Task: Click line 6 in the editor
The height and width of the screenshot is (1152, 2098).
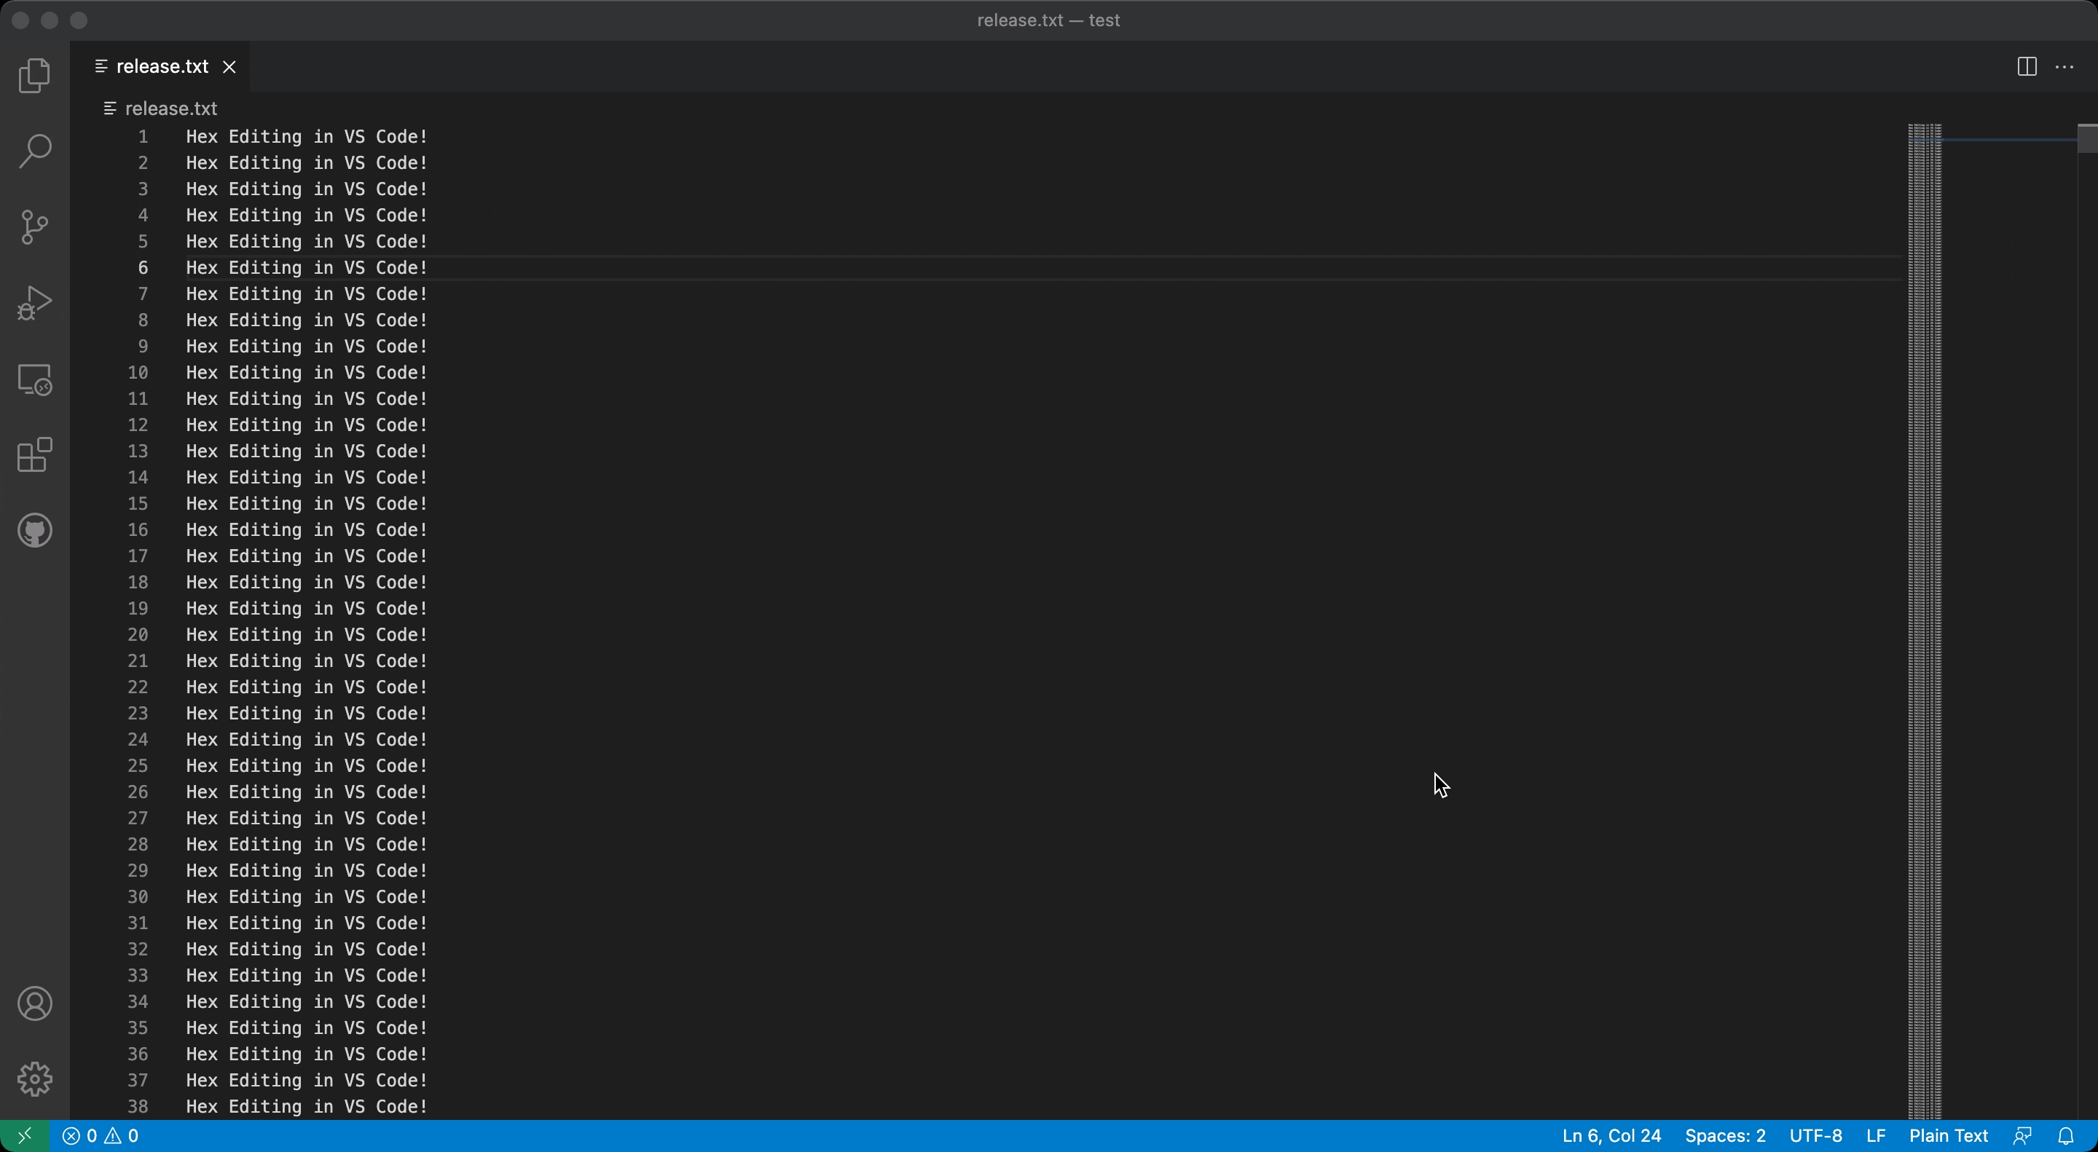Action: (307, 267)
